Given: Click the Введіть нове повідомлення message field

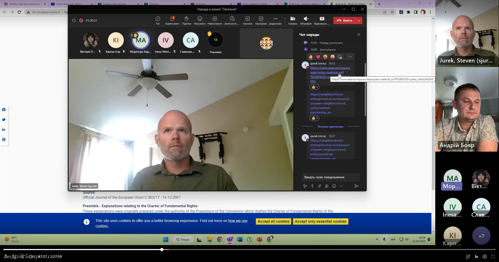Looking at the screenshot, I should pos(330,177).
